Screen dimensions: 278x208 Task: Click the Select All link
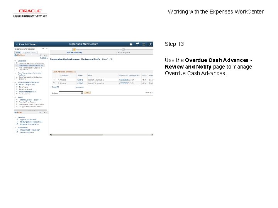(55, 87)
